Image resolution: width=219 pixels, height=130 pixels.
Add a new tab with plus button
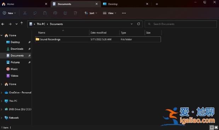pos(157,4)
